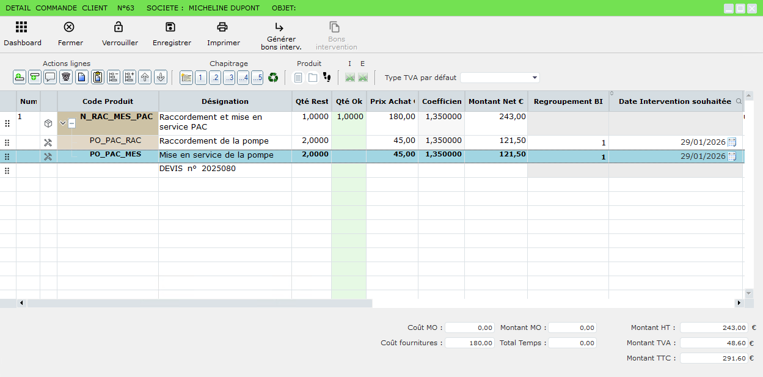Click Générer bons interv.
Image resolution: width=763 pixels, height=377 pixels.
(x=280, y=35)
